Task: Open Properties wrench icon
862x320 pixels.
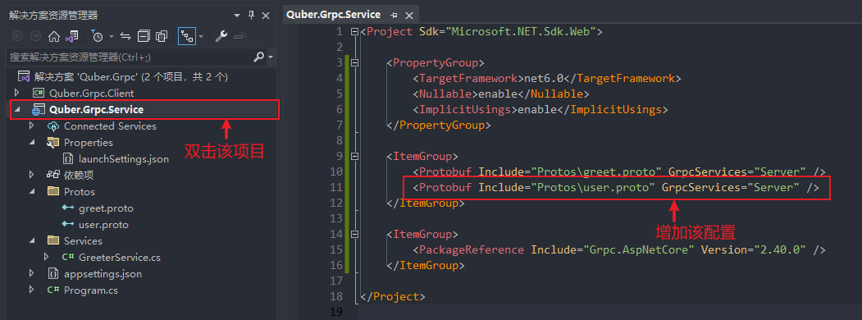Action: (x=221, y=36)
